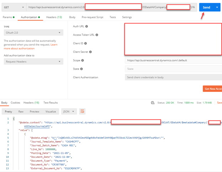Click the External_Document_No value "ES2CRDMX7P"
The width and height of the screenshot is (222, 172).
point(72,168)
